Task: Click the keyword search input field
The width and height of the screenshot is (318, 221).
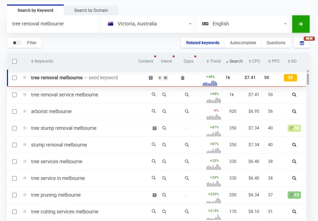Action: [54, 24]
